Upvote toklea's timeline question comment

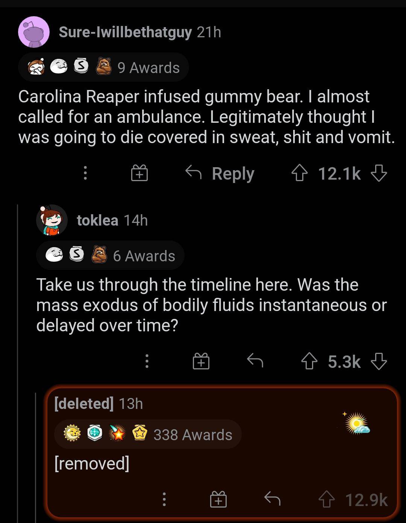coord(309,362)
